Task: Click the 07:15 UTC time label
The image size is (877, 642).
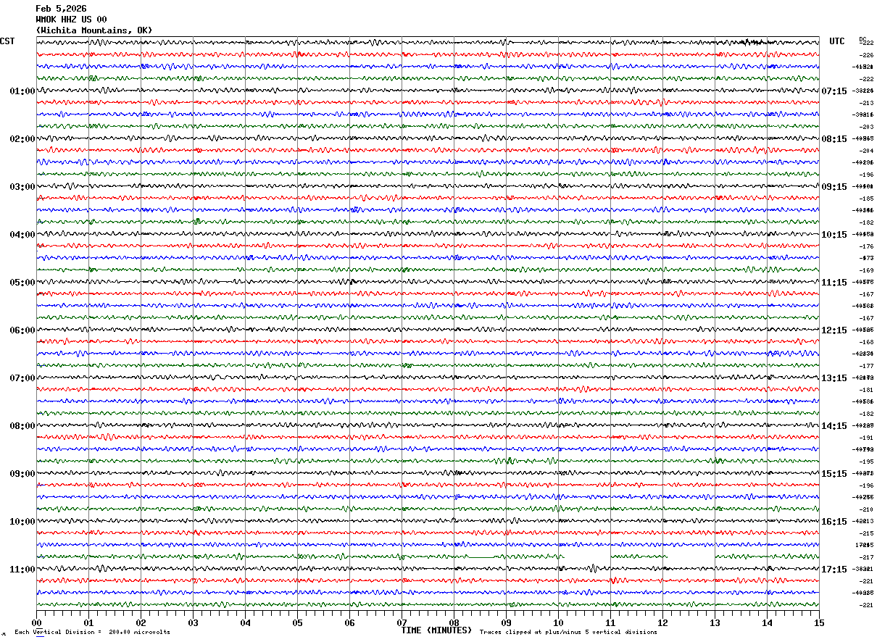Action: (834, 91)
